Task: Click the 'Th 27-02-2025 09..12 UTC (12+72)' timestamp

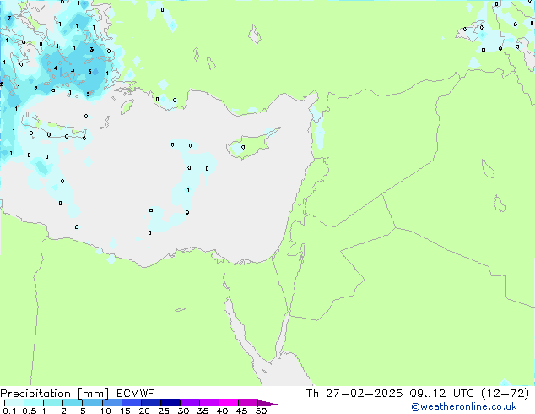Action: point(418,394)
